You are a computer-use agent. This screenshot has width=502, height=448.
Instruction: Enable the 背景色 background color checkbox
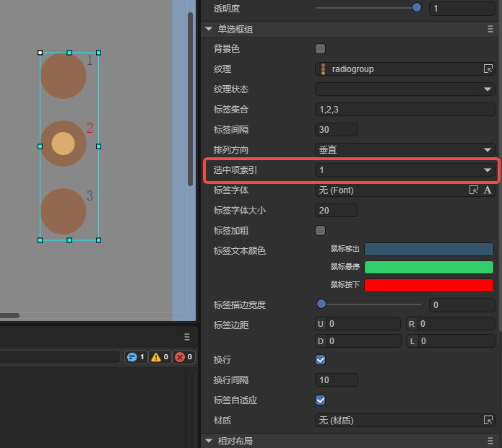coord(321,49)
